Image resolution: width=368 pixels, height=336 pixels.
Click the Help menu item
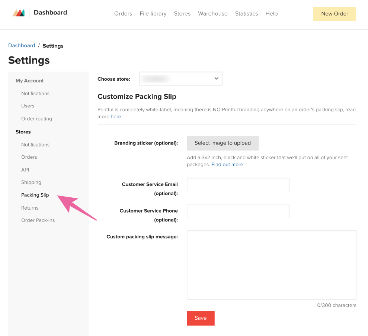point(271,14)
